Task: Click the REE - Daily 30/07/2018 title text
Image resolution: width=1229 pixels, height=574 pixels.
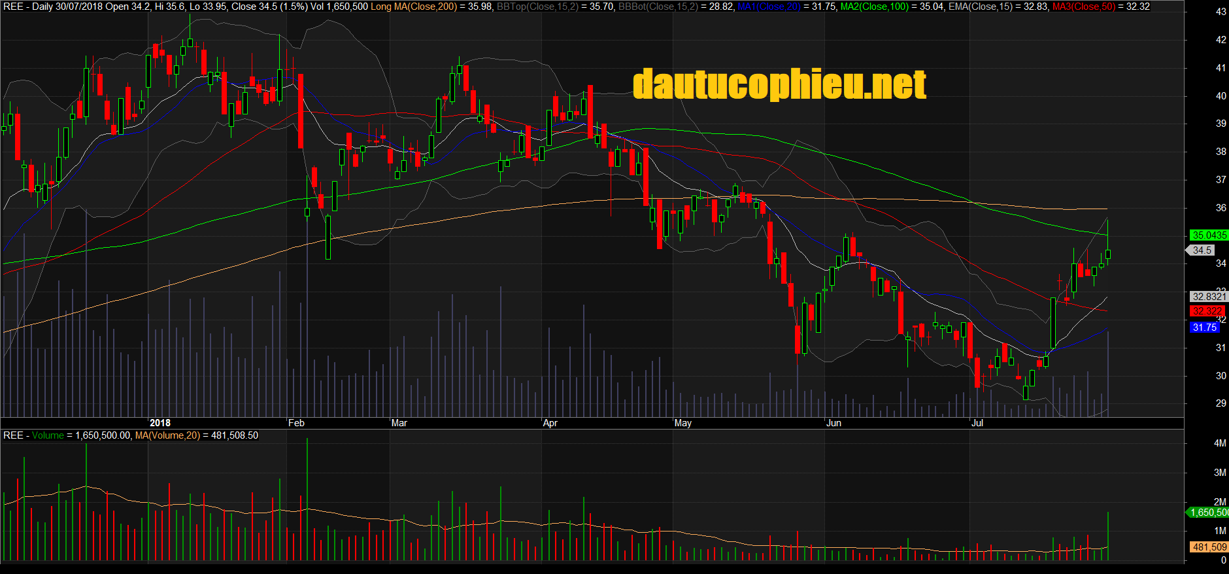Action: click(x=53, y=7)
